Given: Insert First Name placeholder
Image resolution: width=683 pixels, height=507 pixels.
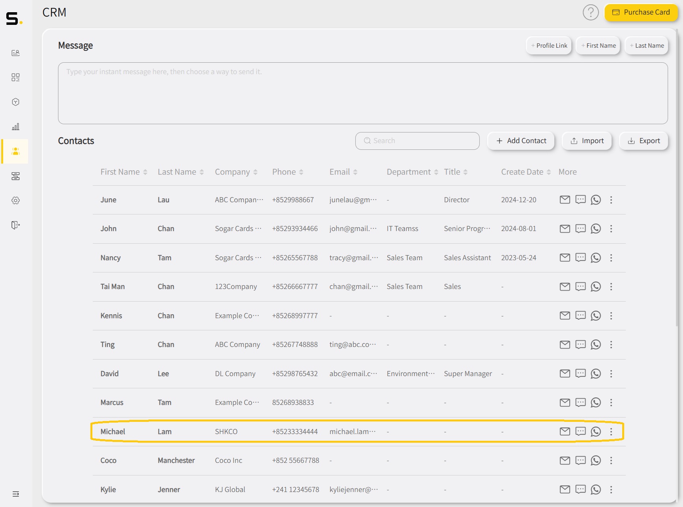Looking at the screenshot, I should pyautogui.click(x=598, y=46).
